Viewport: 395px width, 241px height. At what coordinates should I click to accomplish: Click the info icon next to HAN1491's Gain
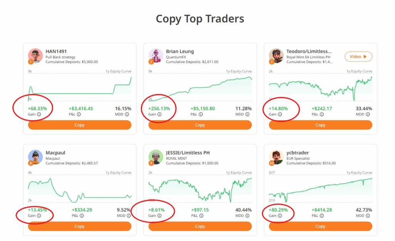39,114
